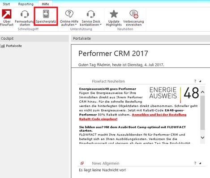
Task: Click the Service Desk kontaktieren headset icon
Action: tap(91, 14)
